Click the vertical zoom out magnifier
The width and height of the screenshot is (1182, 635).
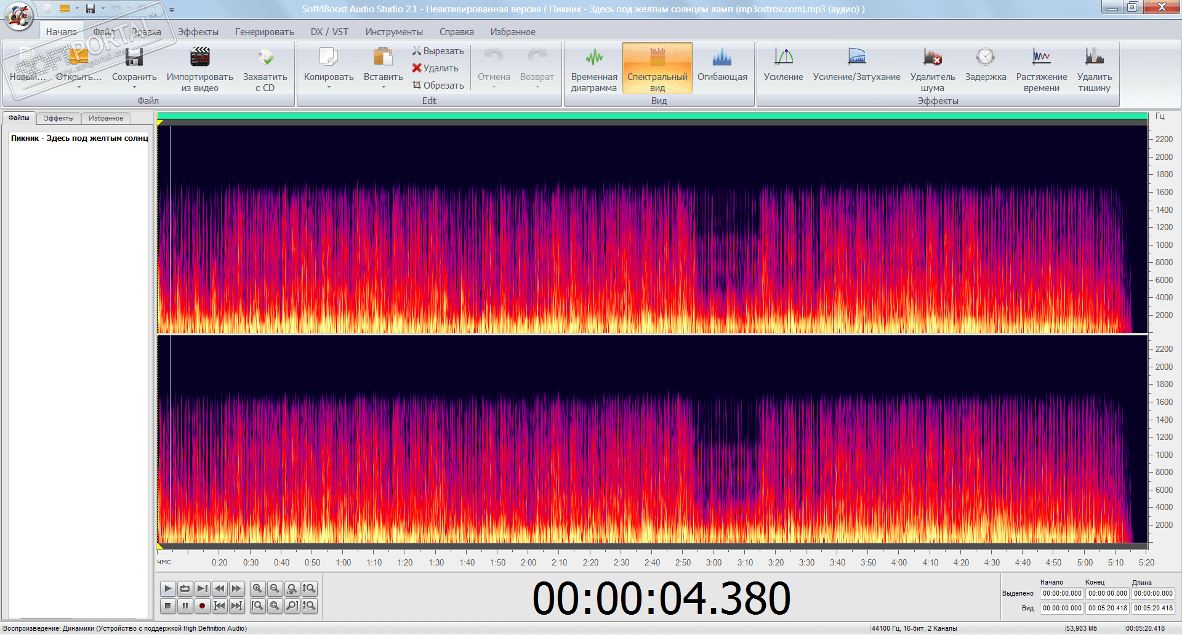click(x=310, y=606)
